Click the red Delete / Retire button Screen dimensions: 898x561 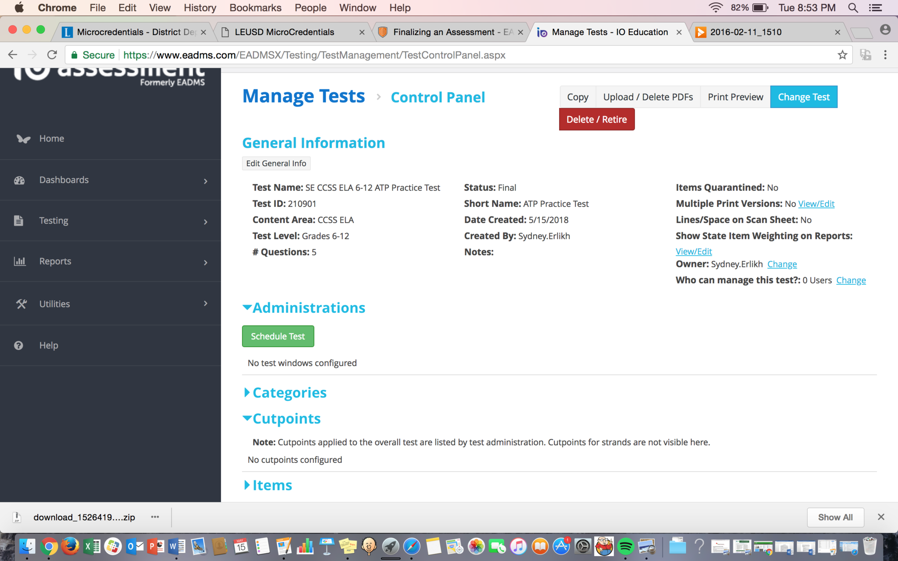click(596, 119)
